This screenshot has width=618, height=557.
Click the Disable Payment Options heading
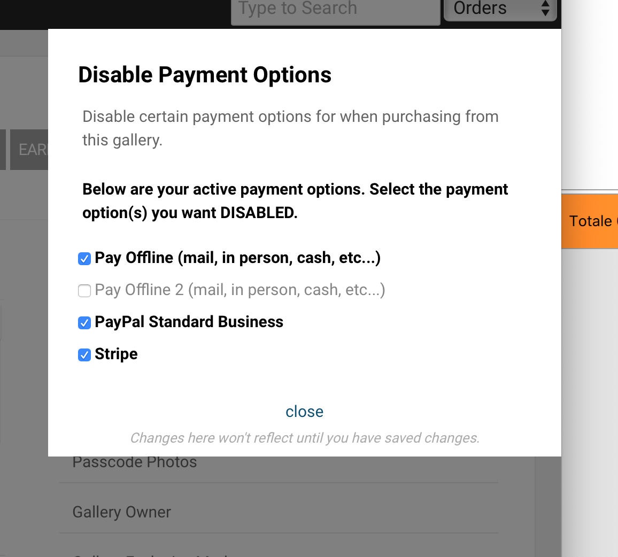[205, 75]
